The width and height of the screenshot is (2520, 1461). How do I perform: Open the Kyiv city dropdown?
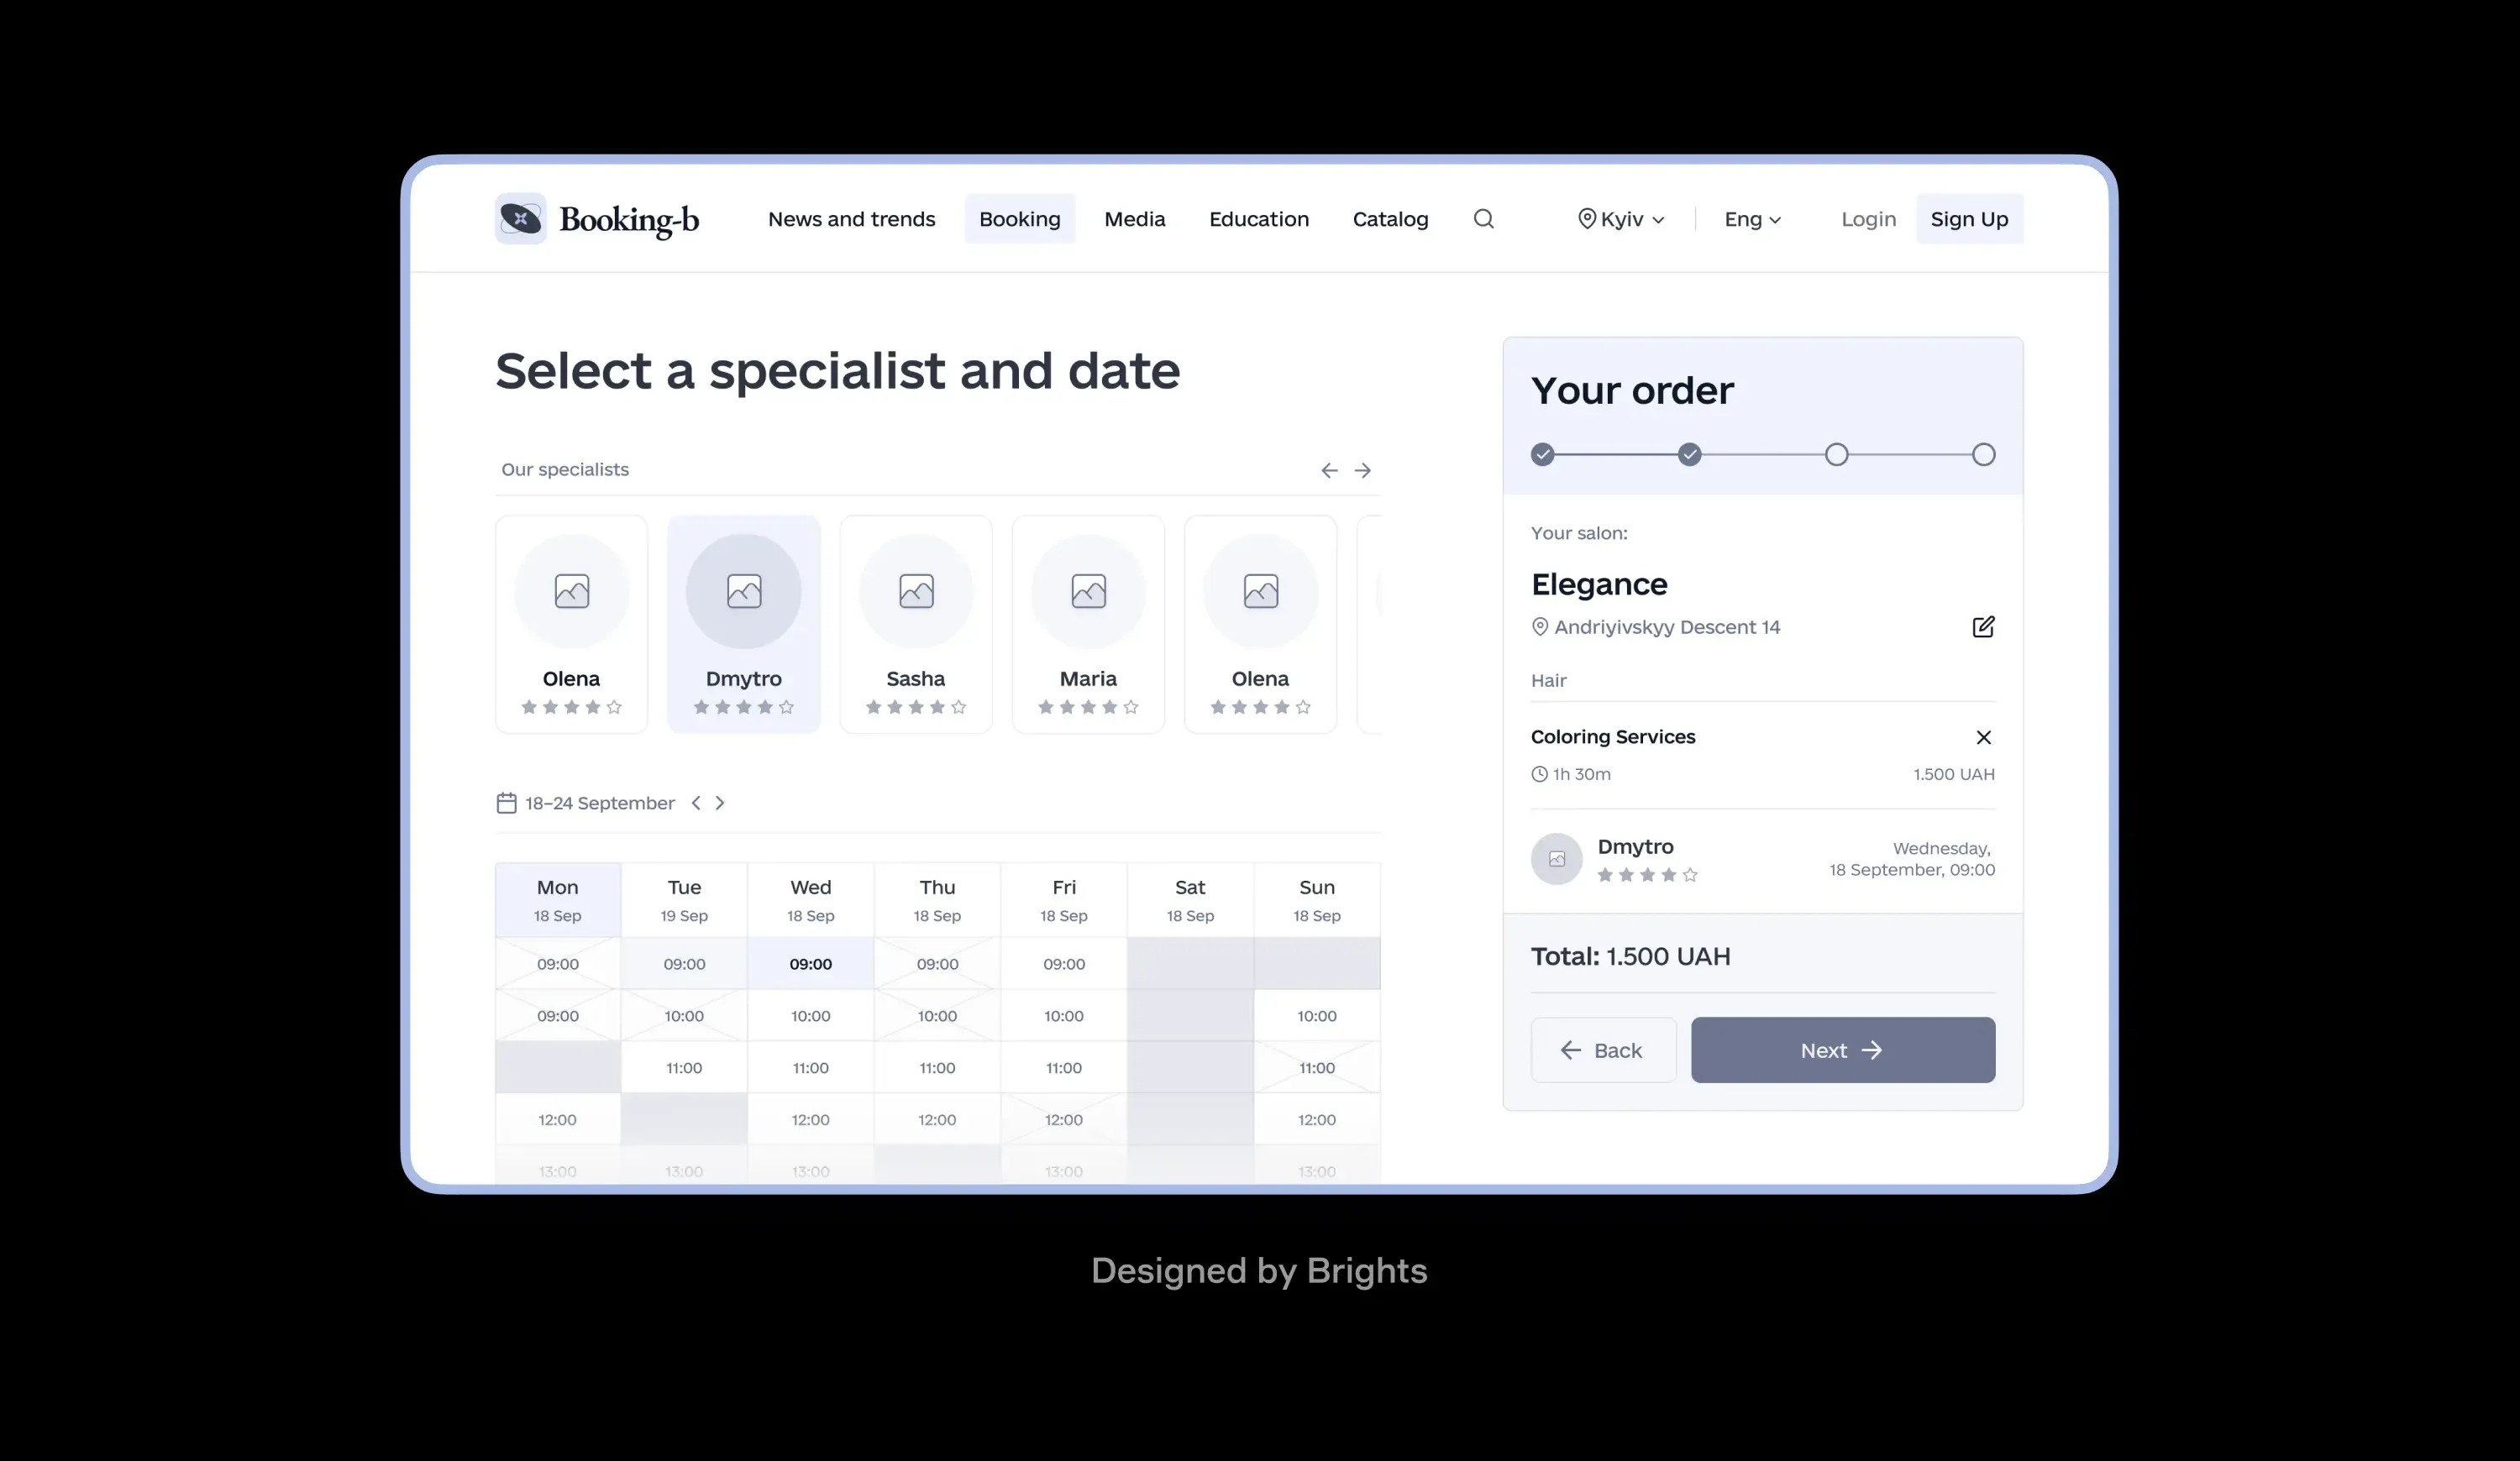click(x=1621, y=219)
